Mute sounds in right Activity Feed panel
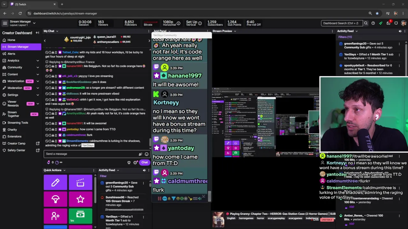 pyautogui.click(x=400, y=31)
